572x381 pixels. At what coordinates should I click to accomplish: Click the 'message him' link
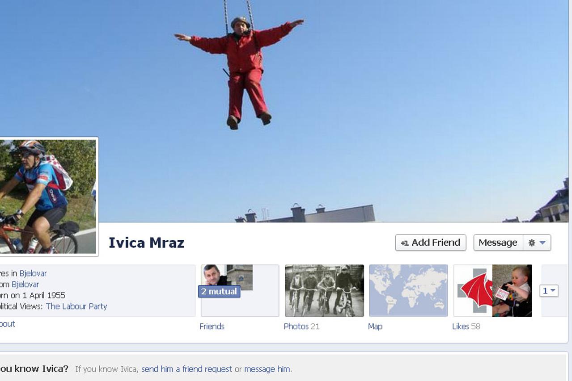267,369
